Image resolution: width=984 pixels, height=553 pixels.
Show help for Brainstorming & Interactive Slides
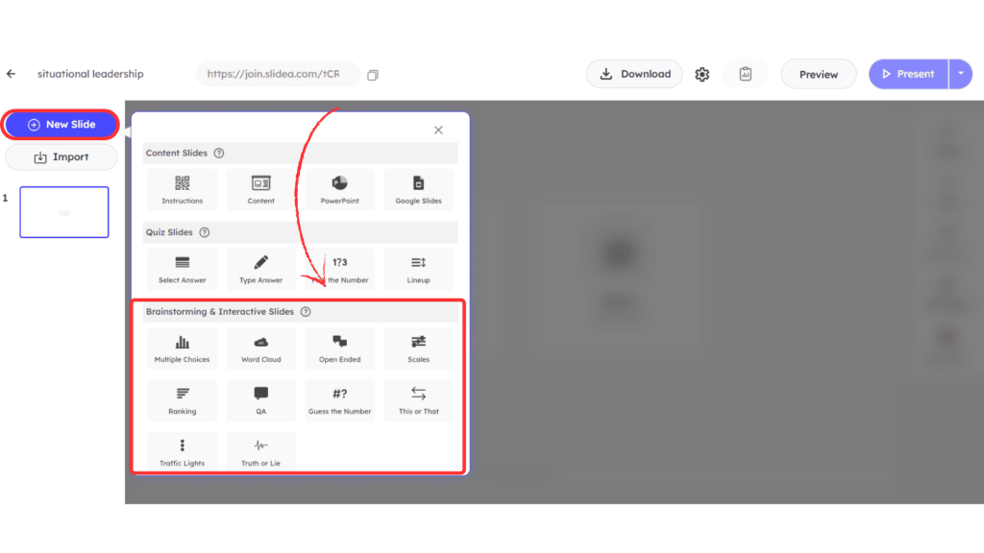[x=306, y=312]
